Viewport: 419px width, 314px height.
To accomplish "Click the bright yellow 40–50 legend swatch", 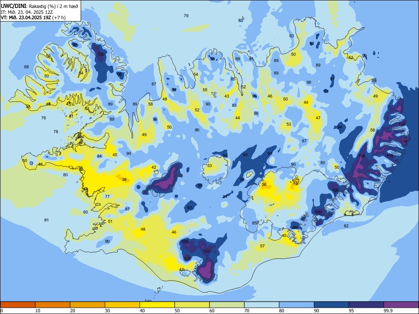I will [157, 305].
